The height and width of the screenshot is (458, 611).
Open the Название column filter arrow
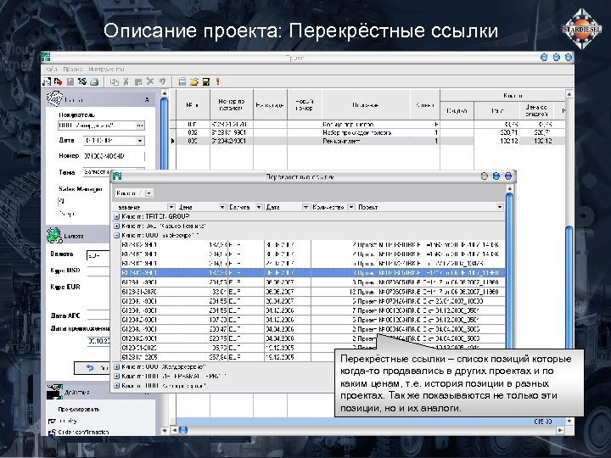tap(171, 207)
